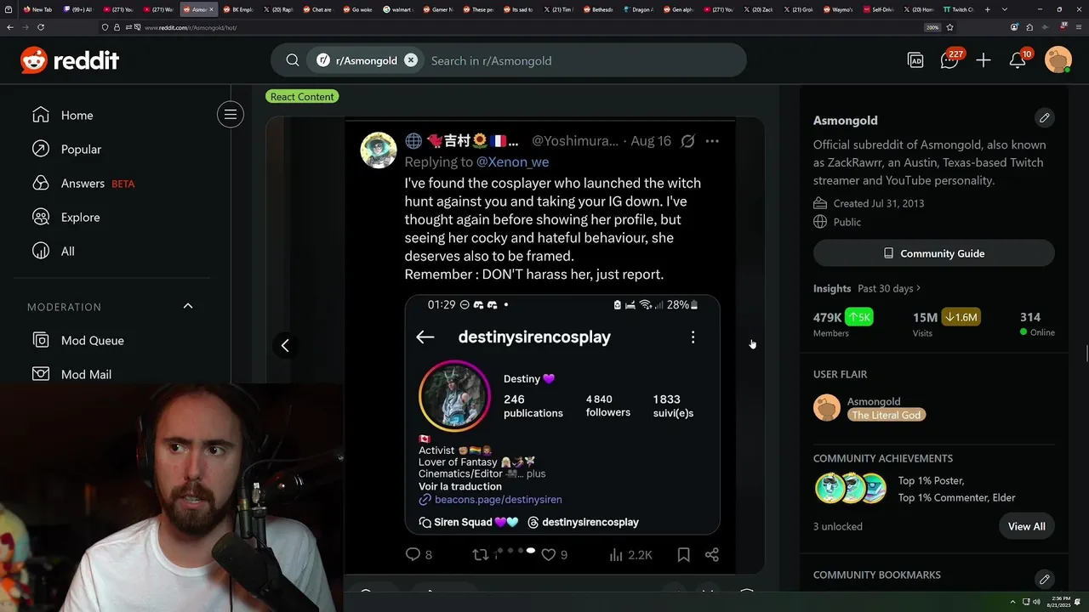Open the advertise AD icon in header

pos(915,60)
